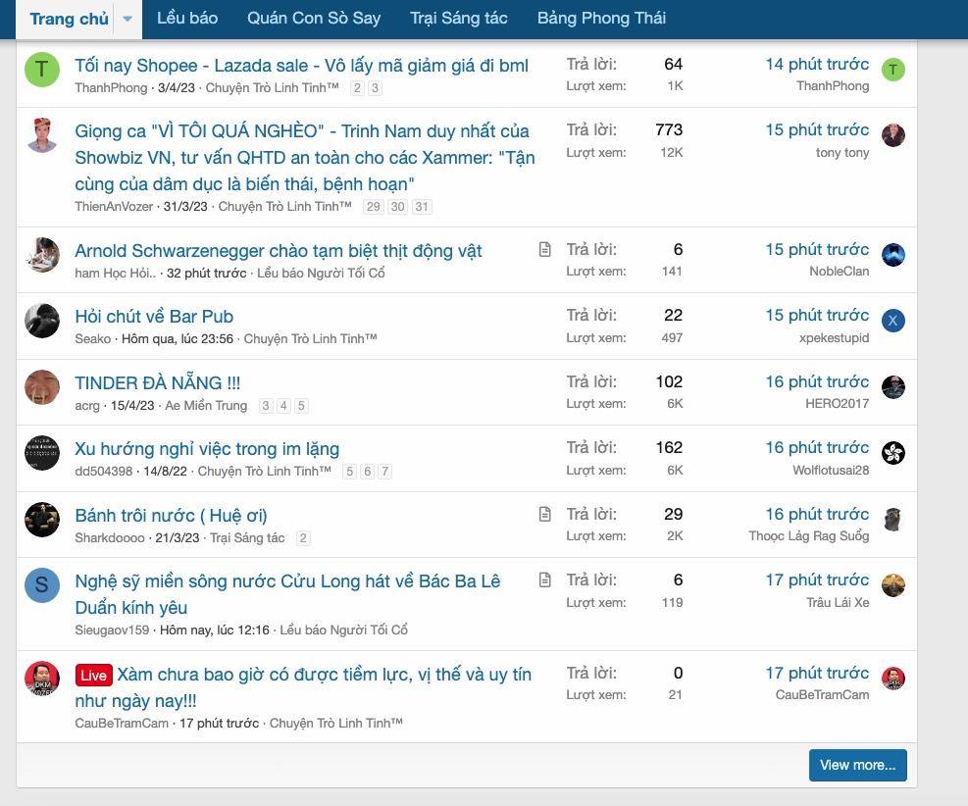Navigate to the Lều báo menu item
968x806 pixels.
[x=187, y=18]
